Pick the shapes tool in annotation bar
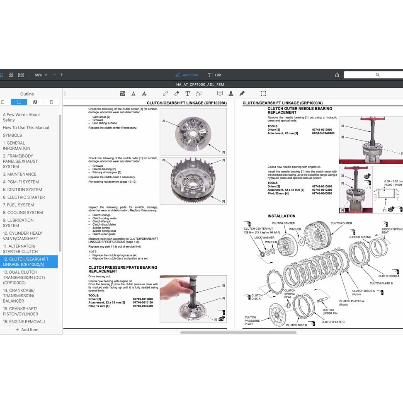This screenshot has height=403, width=403. (x=199, y=94)
